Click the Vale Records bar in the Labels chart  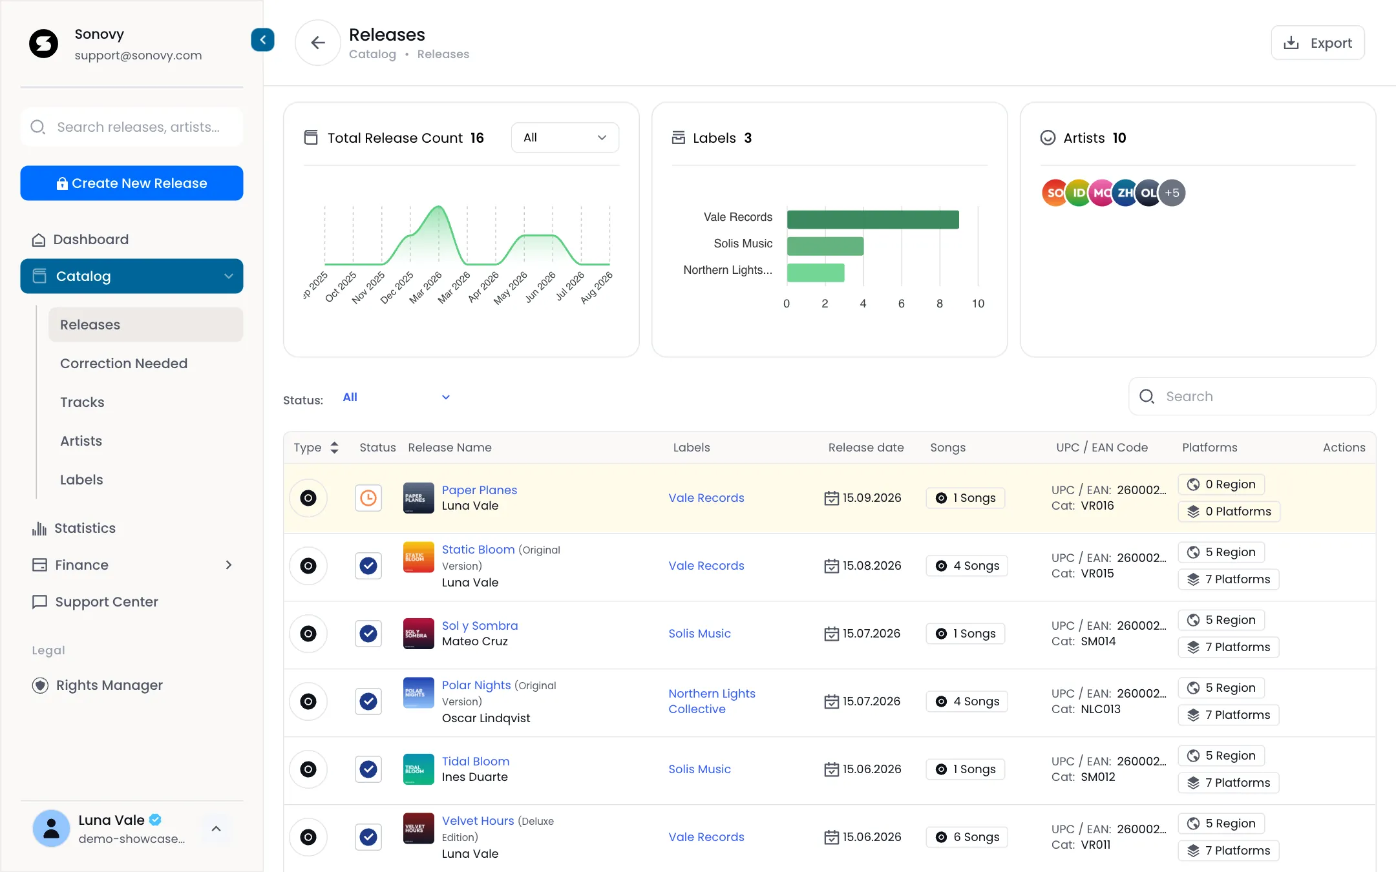873,220
